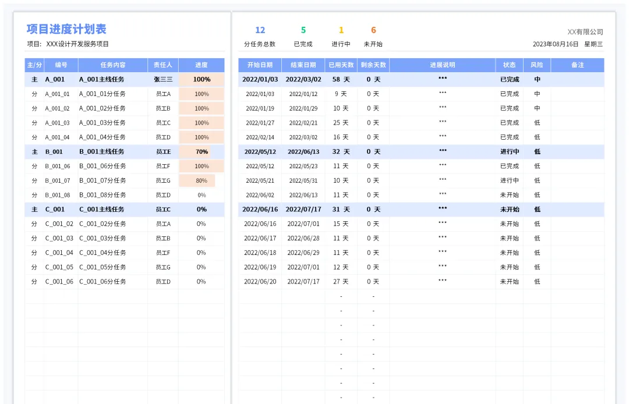Click the 已用天数 column header
Screen dimensions: 629x404
(341, 65)
